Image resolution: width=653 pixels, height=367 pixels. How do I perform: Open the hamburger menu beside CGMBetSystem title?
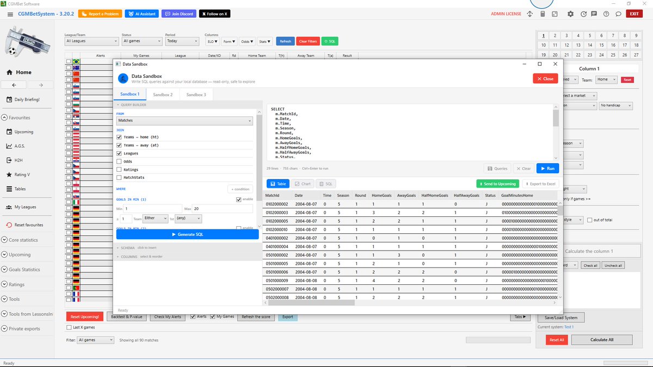point(10,14)
